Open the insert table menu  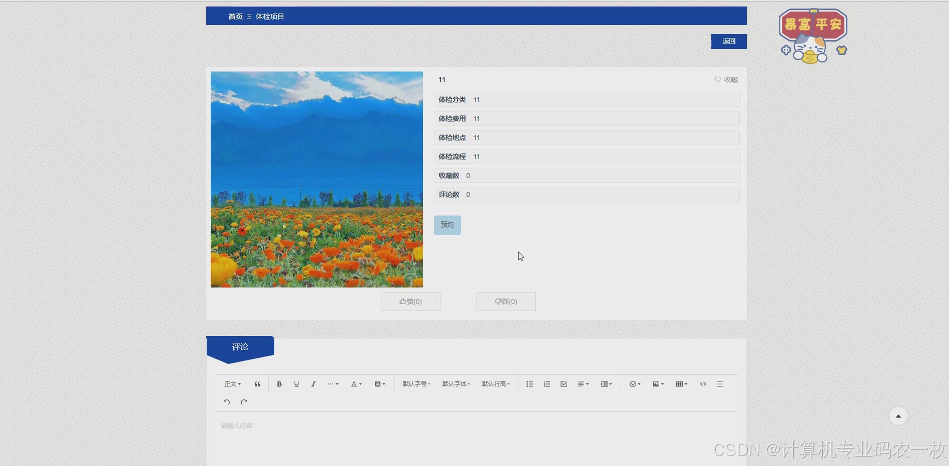[682, 384]
